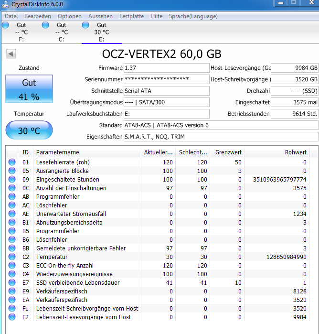Click the Parametername column header
The image size is (319, 334).
point(87,152)
